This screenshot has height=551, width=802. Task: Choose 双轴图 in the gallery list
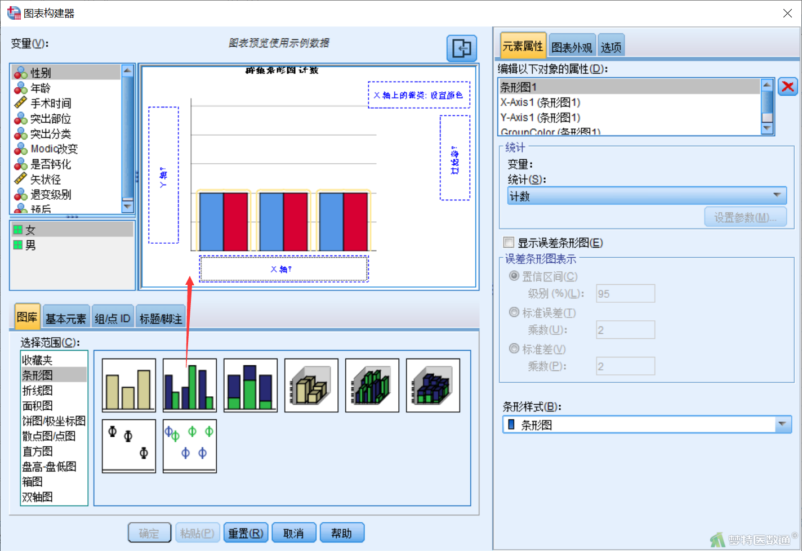click(x=54, y=496)
